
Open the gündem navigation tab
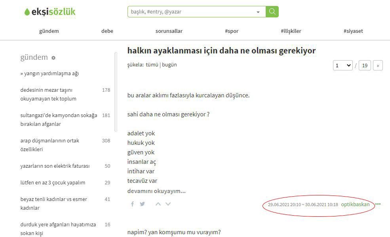49,31
